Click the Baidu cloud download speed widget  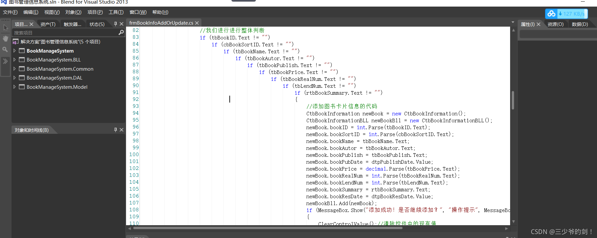pyautogui.click(x=566, y=14)
